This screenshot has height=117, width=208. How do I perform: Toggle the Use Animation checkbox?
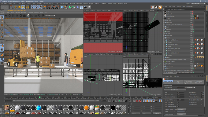(178, 103)
